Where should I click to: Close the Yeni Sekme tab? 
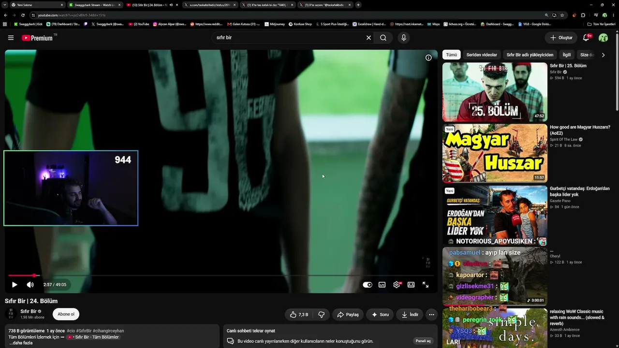[62, 5]
